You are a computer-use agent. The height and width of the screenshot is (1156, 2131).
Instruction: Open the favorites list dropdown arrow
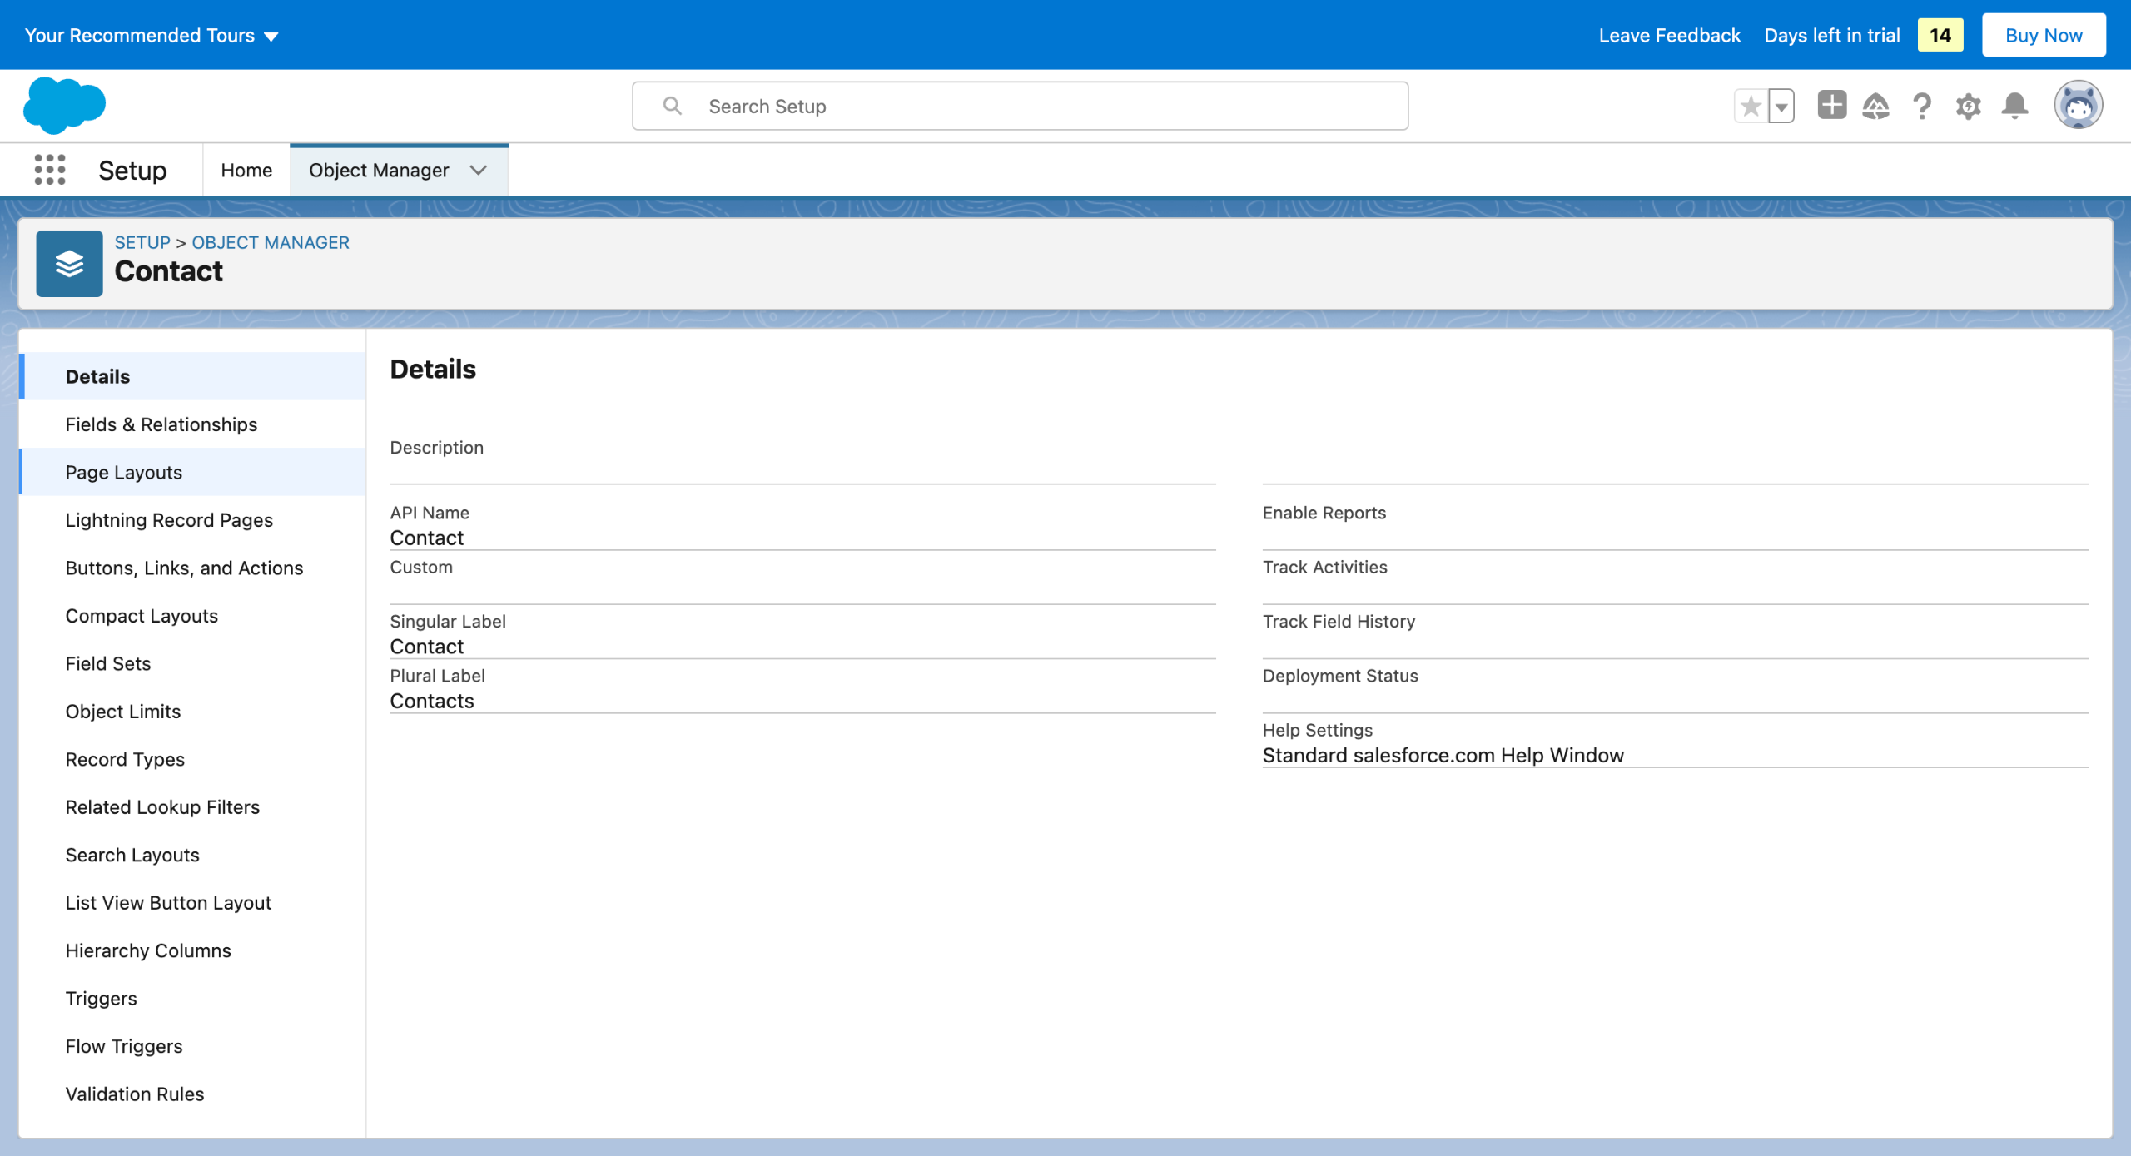click(x=1781, y=106)
